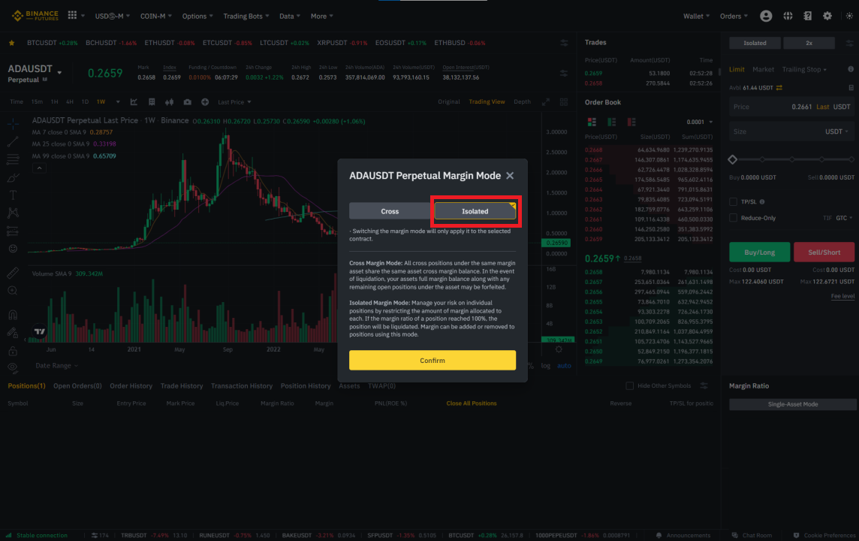This screenshot has height=541, width=859.
Task: Expand the Trading Bots dropdown
Action: pyautogui.click(x=246, y=16)
